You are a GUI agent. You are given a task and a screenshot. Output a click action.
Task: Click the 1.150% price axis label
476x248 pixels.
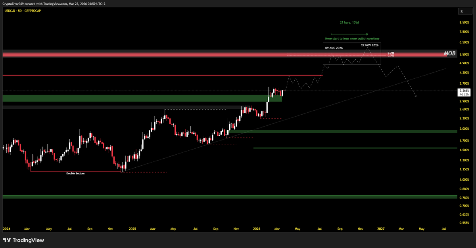click(x=464, y=169)
